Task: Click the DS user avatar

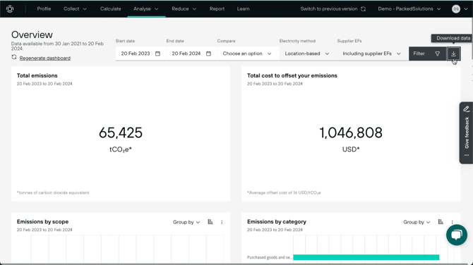Action: [456, 9]
